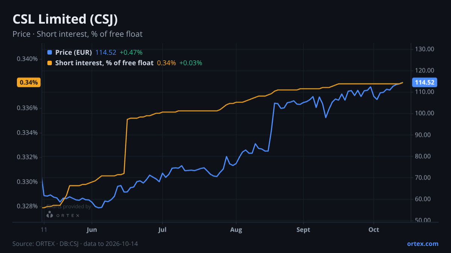Click the orange 0.34% legend value
Screen dimensions: 451x253
pyautogui.click(x=166, y=63)
